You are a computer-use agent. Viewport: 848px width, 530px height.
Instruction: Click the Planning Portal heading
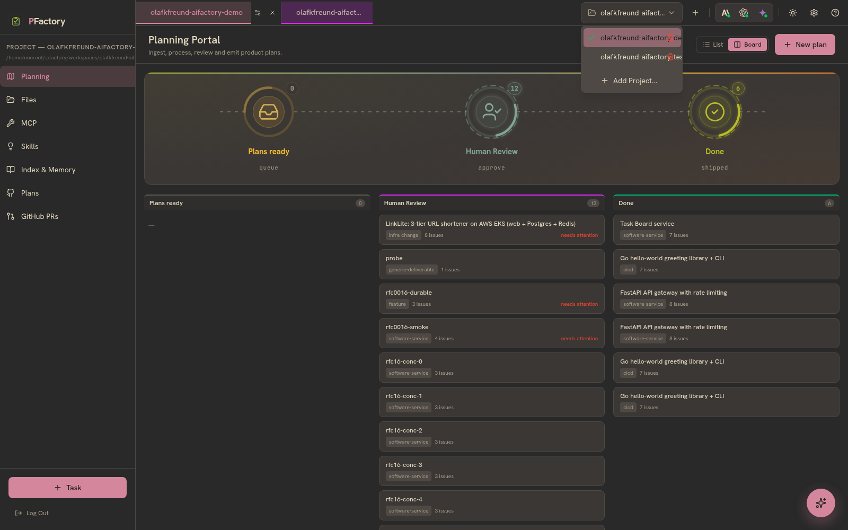coord(184,40)
